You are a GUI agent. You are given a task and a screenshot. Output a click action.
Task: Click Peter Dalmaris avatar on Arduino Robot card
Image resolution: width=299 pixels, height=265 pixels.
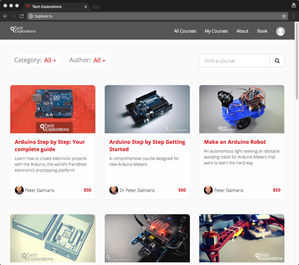(208, 190)
